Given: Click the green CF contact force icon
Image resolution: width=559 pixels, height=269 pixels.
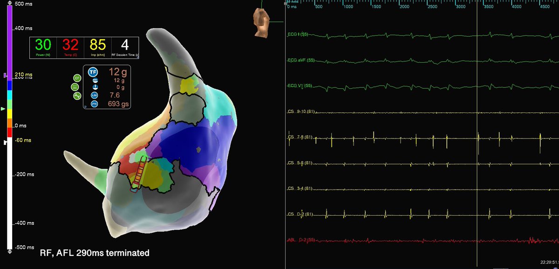Looking at the screenshot, I should tap(76, 78).
